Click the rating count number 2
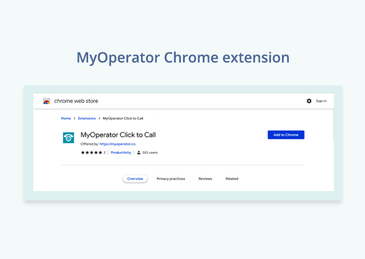Screen dimensions: 365x259 pos(105,152)
